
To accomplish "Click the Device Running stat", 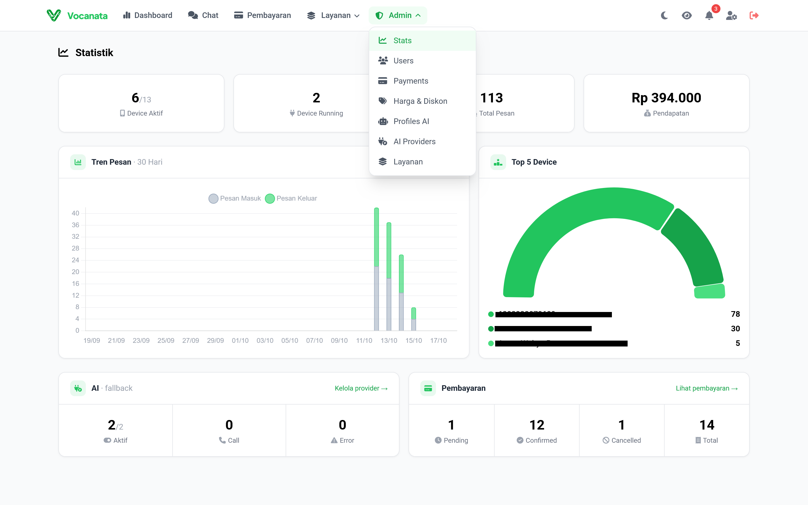I will 316,103.
